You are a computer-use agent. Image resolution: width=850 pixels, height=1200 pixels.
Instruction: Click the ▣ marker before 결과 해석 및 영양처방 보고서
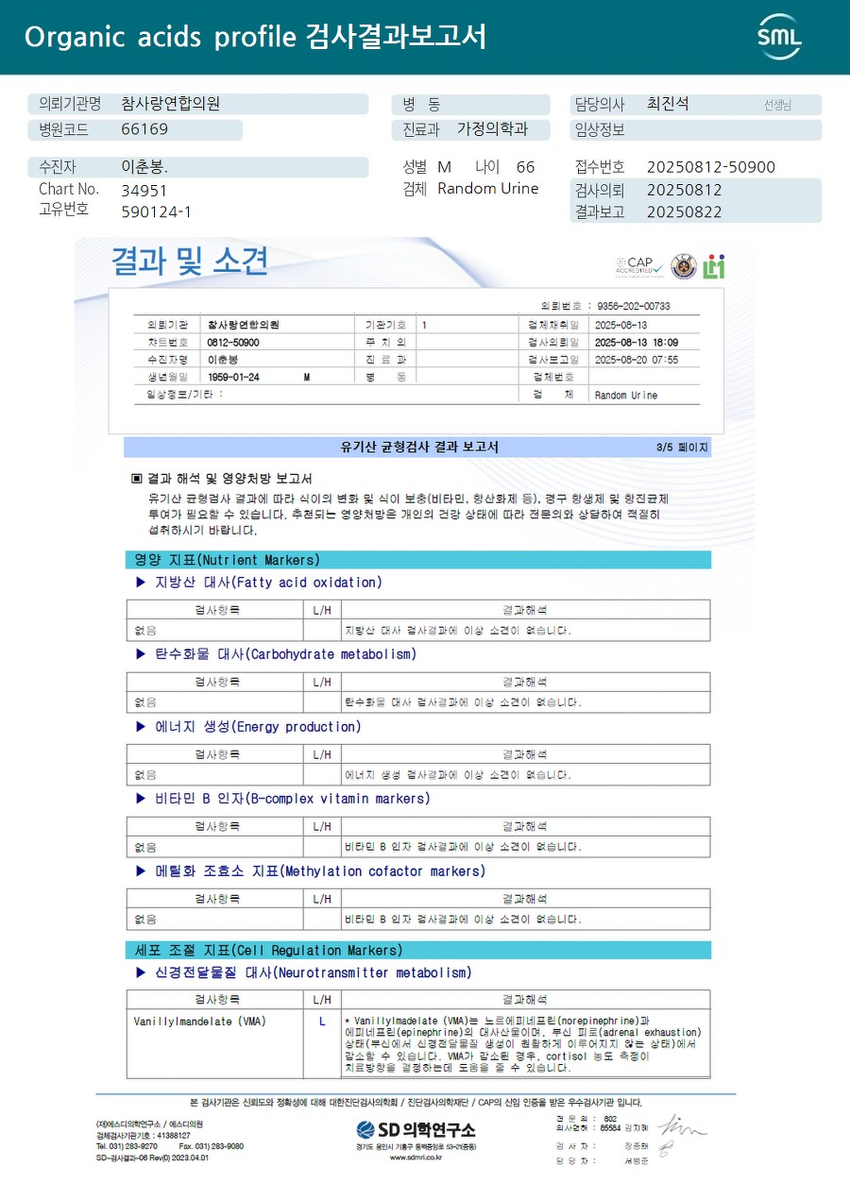pyautogui.click(x=137, y=479)
